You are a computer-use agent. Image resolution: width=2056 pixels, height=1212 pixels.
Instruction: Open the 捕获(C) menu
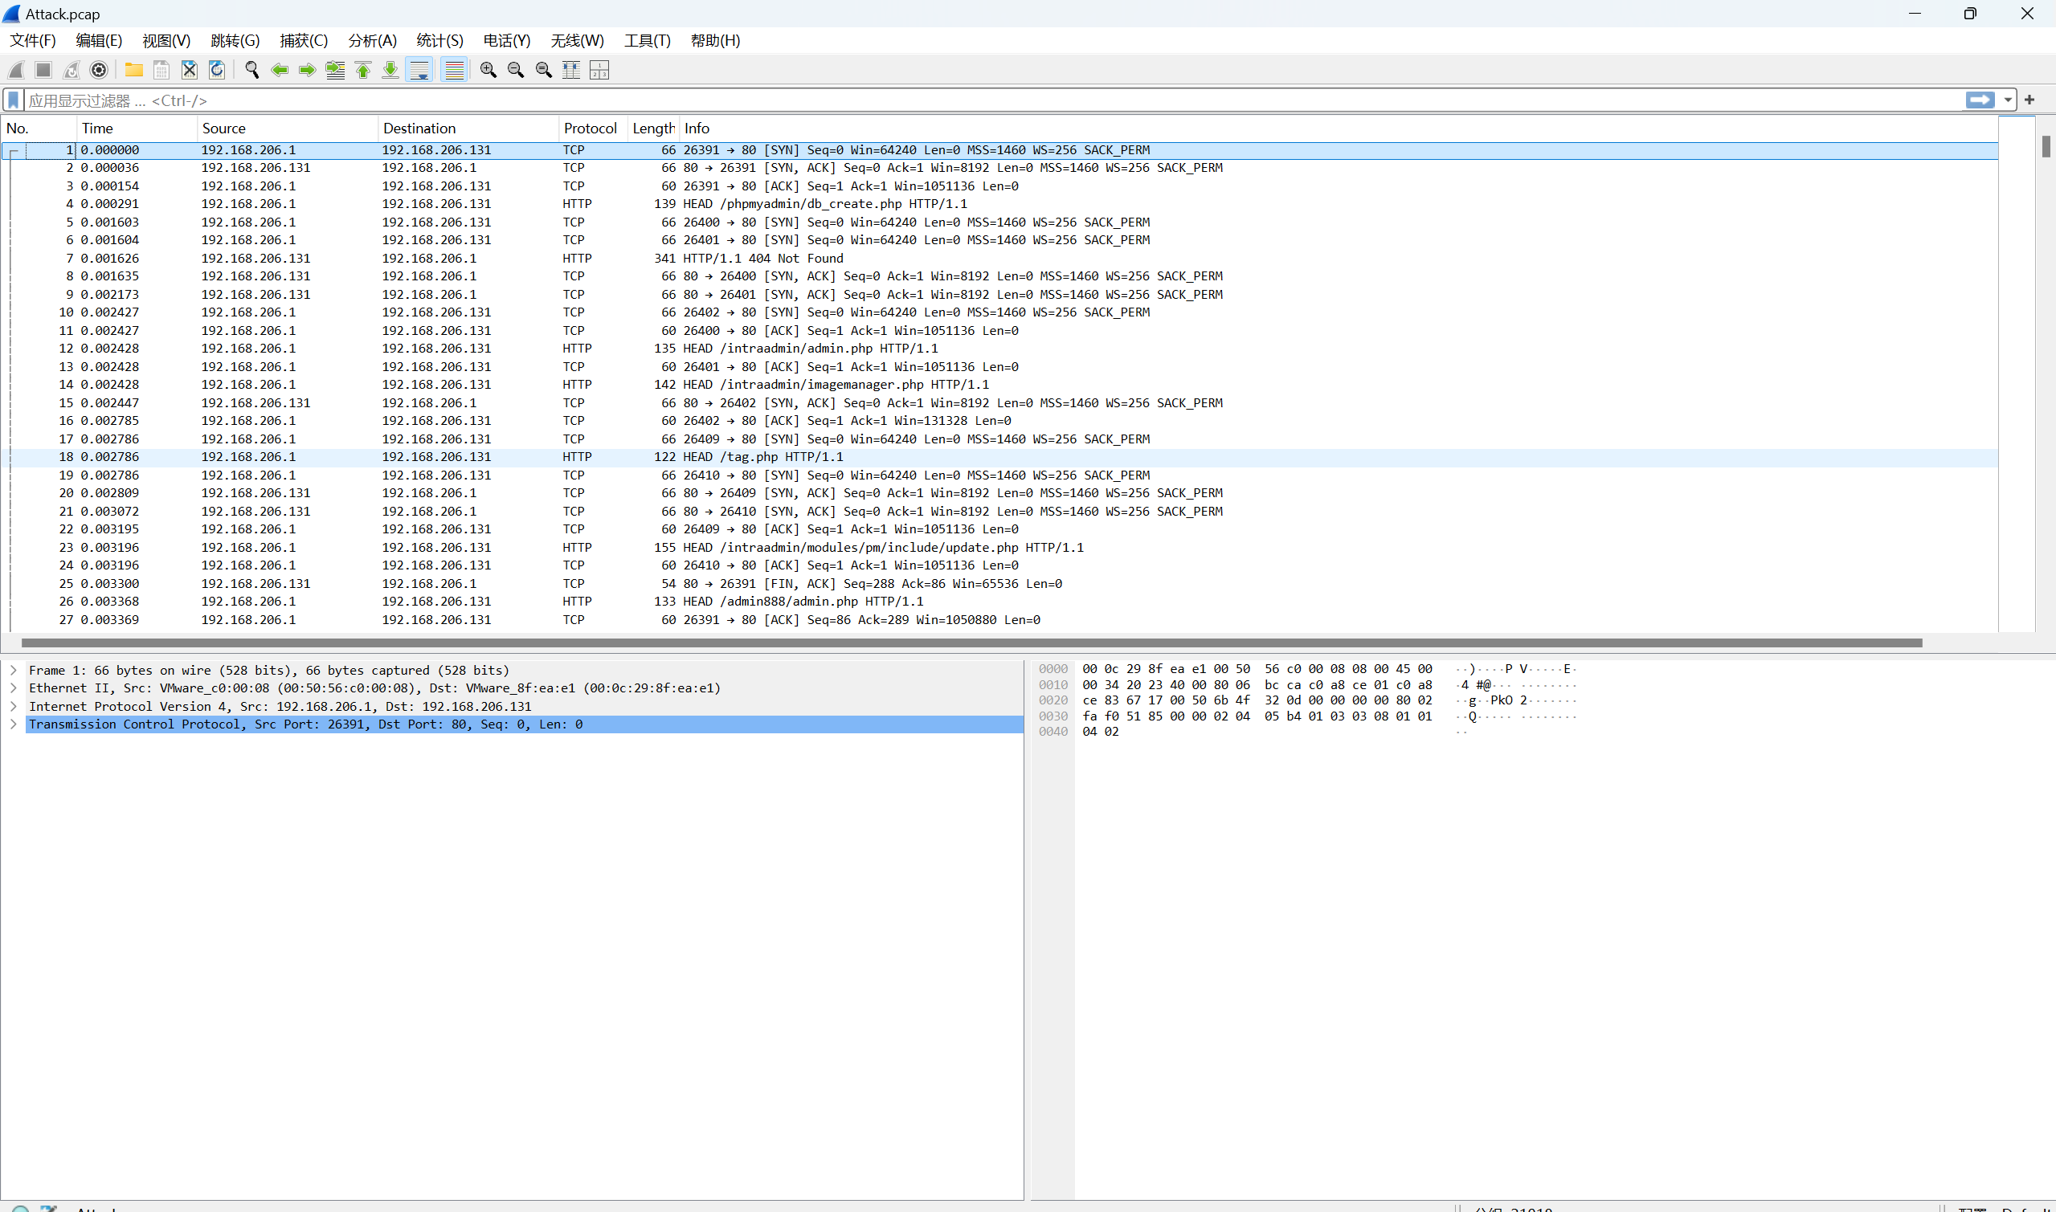pyautogui.click(x=304, y=41)
